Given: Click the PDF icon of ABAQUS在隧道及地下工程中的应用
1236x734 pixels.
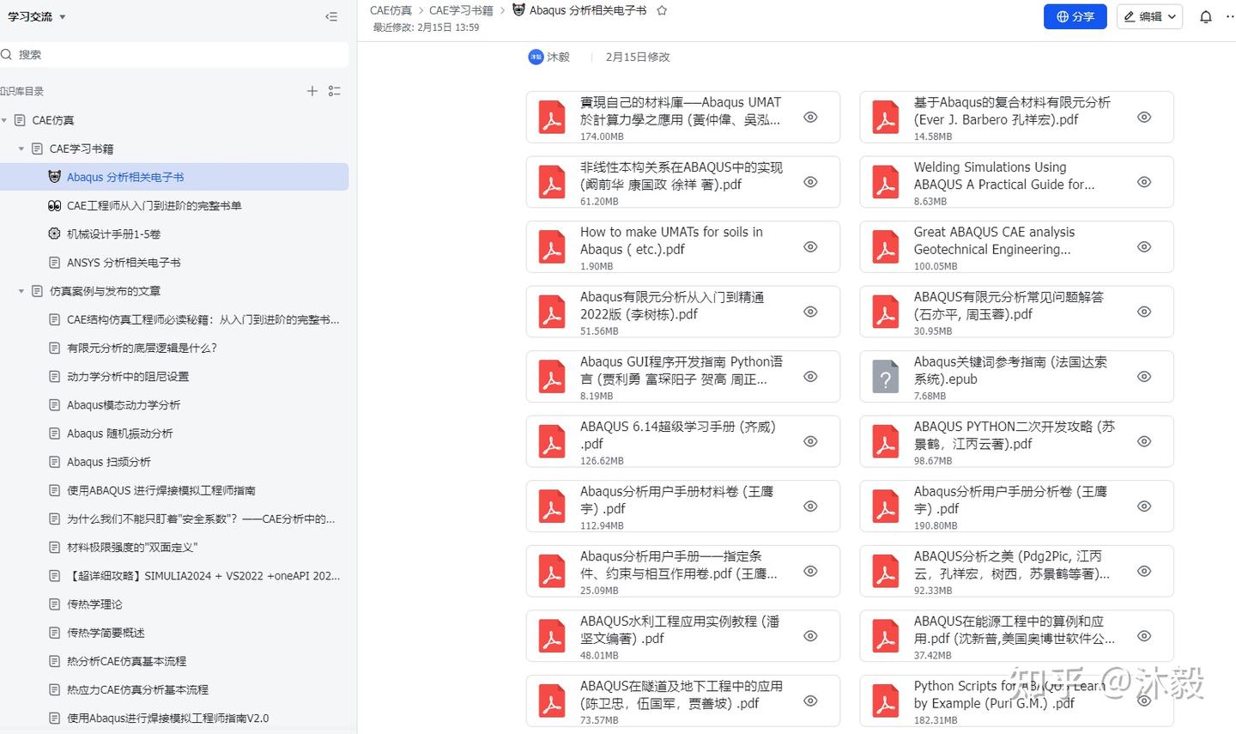Looking at the screenshot, I should 551,701.
